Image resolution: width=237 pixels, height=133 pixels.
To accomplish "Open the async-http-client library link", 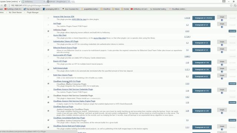I will coord(100,38).
